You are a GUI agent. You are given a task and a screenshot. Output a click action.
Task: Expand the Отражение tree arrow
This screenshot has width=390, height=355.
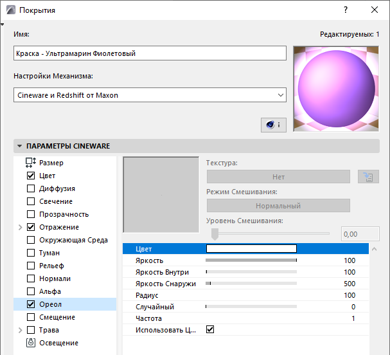[x=21, y=227]
